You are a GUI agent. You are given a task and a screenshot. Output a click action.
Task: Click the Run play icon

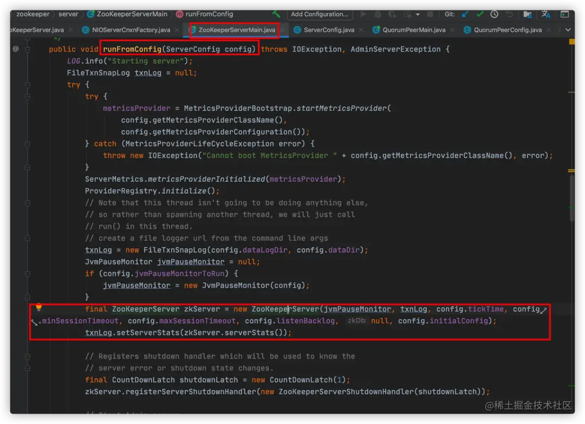point(363,14)
